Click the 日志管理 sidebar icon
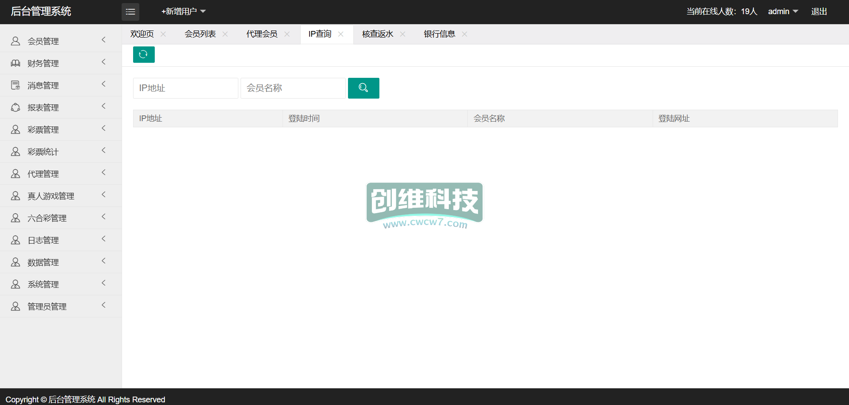The image size is (849, 405). pyautogui.click(x=15, y=240)
